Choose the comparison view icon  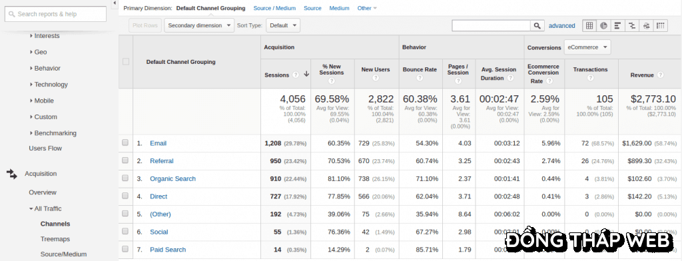coord(631,25)
